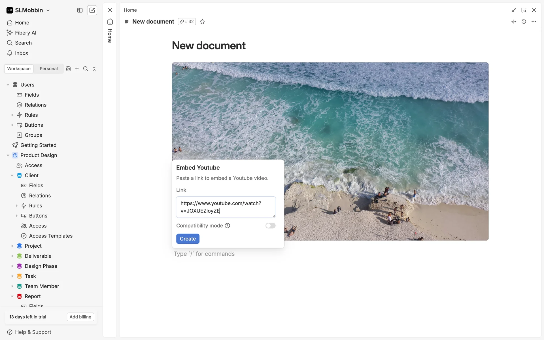Switch to the Personal tab
The height and width of the screenshot is (340, 544).
click(48, 69)
